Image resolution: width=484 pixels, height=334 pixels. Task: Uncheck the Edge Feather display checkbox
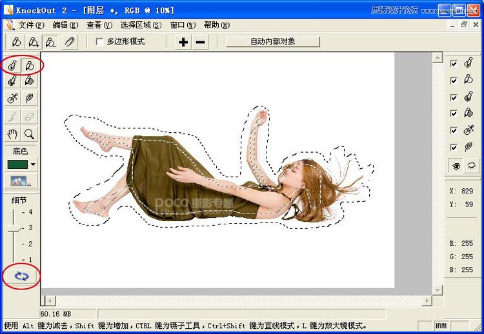[x=454, y=148]
